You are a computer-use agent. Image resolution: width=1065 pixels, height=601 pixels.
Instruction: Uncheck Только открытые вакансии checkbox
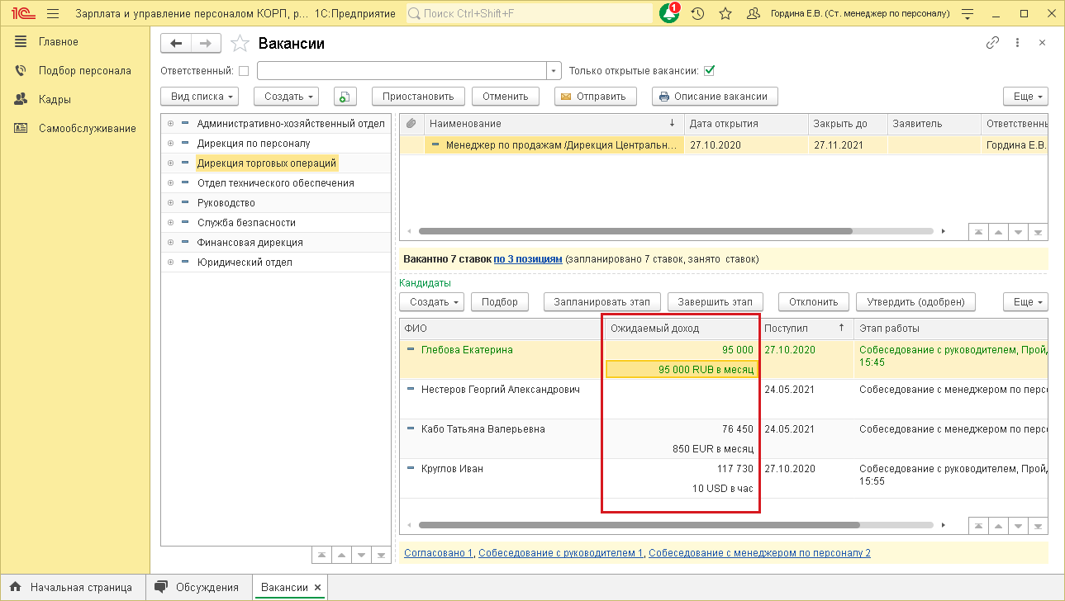(709, 71)
